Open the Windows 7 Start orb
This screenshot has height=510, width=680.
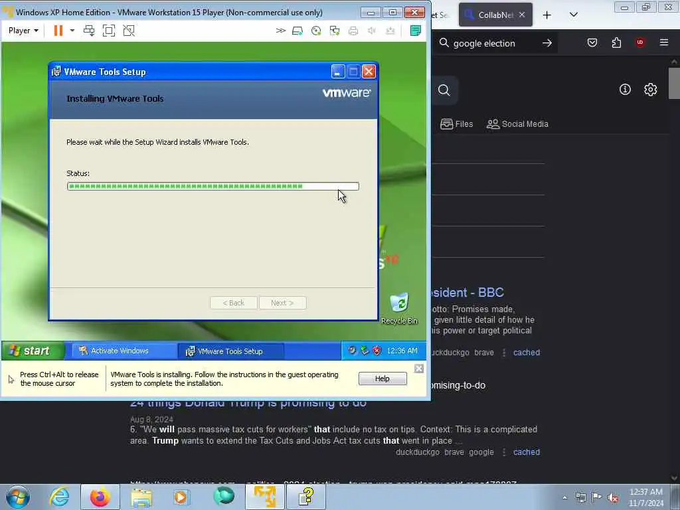pyautogui.click(x=18, y=497)
